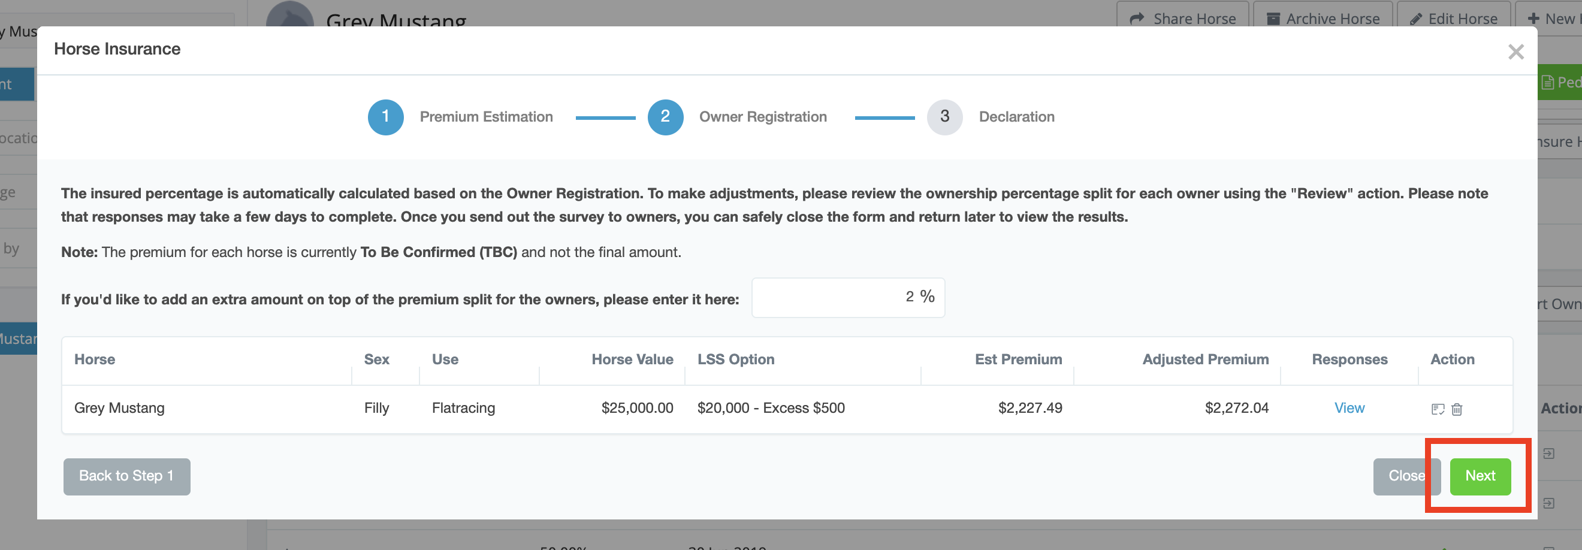Click the plus icon beside New

pos(1533,19)
